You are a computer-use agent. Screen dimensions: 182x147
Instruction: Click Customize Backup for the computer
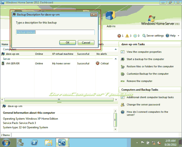[148, 74]
